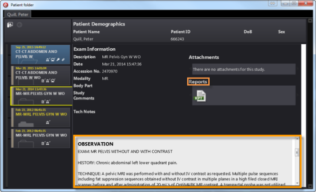Open the RPT report document icon
The image size is (316, 192).
pos(200,96)
